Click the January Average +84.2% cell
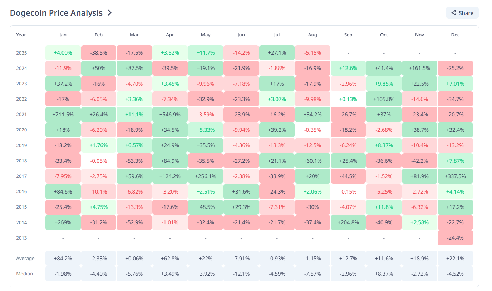 [x=63, y=258]
